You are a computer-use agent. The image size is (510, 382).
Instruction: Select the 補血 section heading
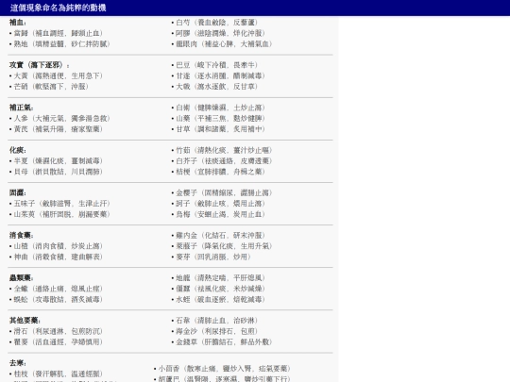pos(18,23)
